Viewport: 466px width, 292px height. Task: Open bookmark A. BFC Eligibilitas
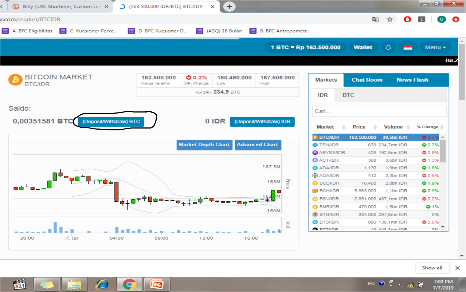pyautogui.click(x=28, y=31)
